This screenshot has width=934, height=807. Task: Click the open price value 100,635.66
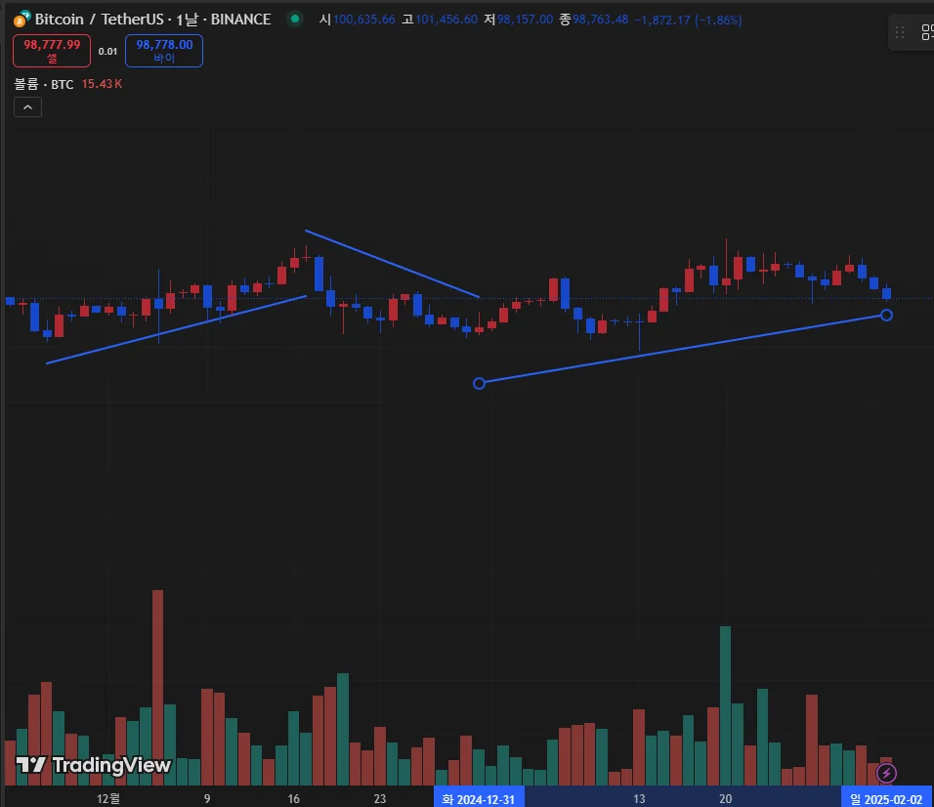point(364,20)
